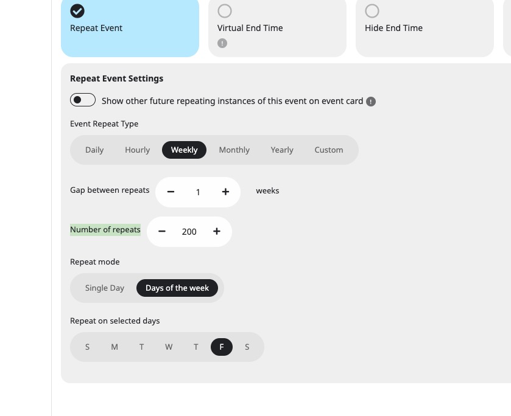511x416 pixels.
Task: Increase gap between repeats with plus
Action: pyautogui.click(x=225, y=192)
